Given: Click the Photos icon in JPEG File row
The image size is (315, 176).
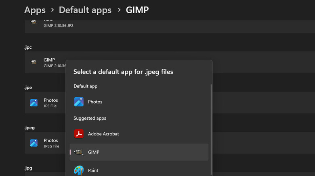Looking at the screenshot, I should coord(34,143).
